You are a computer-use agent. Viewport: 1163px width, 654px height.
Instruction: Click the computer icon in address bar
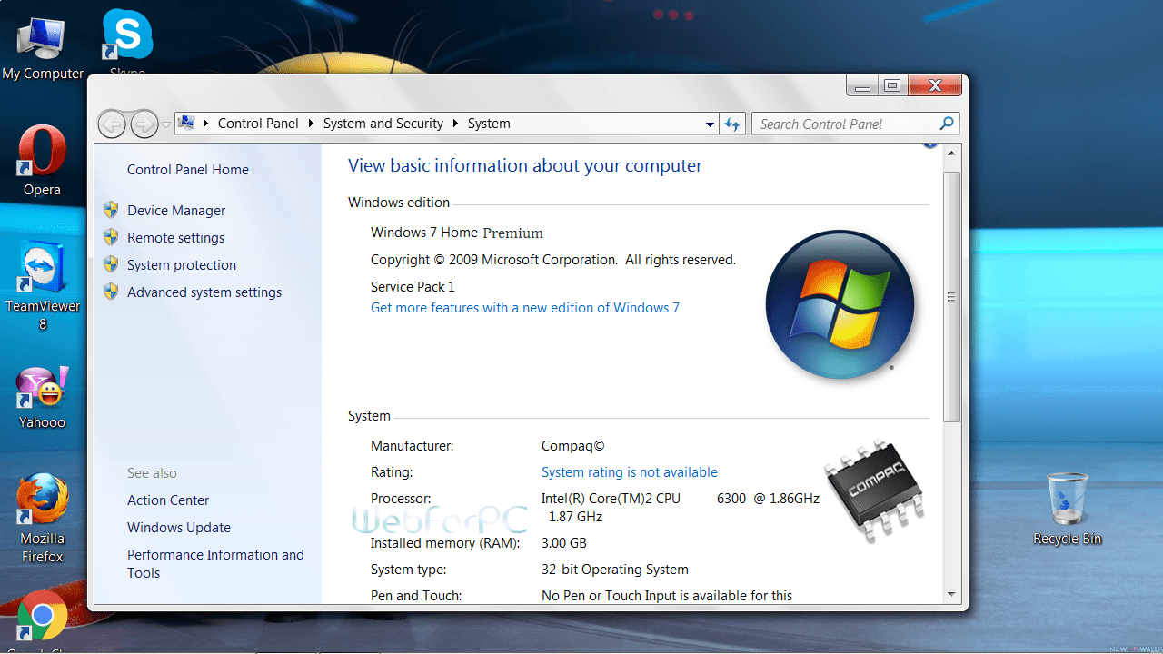(186, 123)
